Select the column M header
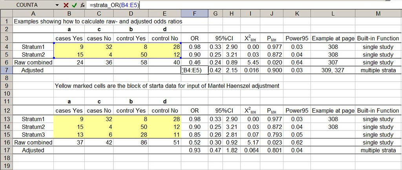The image size is (402, 170). point(378,14)
